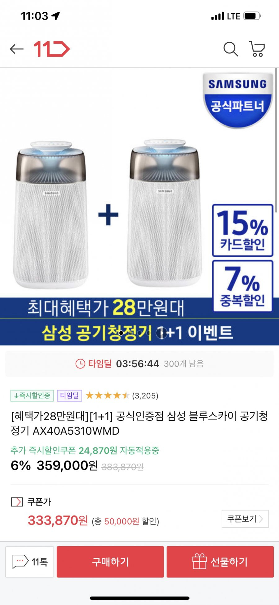Expand 쿠폰보기 coupon details
The height and width of the screenshot is (605, 279).
[245, 519]
